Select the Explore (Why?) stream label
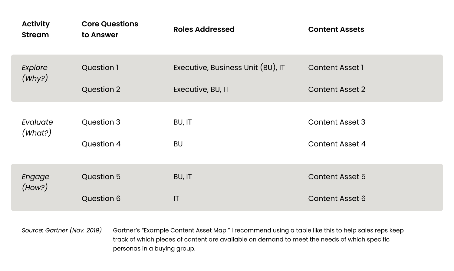The image size is (454, 271). coord(35,73)
